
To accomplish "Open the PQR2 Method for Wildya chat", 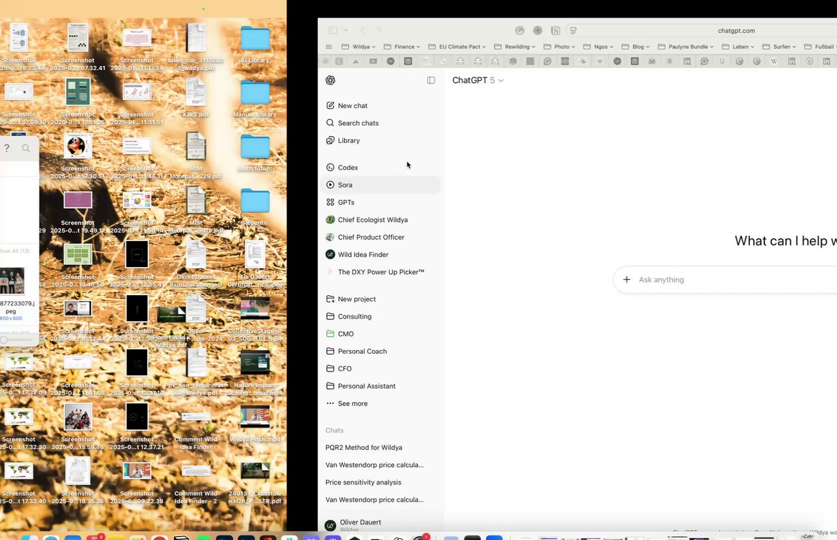I will pyautogui.click(x=364, y=448).
